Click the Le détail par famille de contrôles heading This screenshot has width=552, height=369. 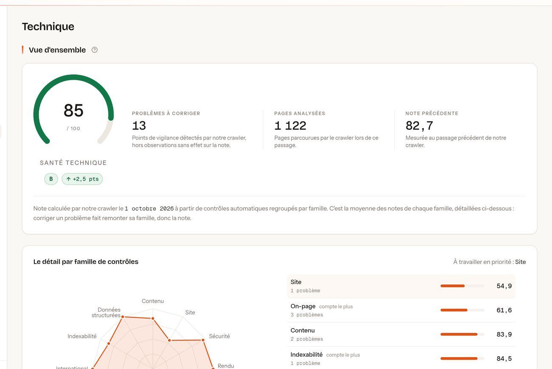pyautogui.click(x=86, y=262)
